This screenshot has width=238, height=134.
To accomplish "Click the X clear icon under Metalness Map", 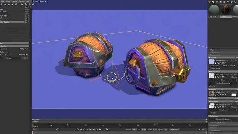I will (226, 107).
